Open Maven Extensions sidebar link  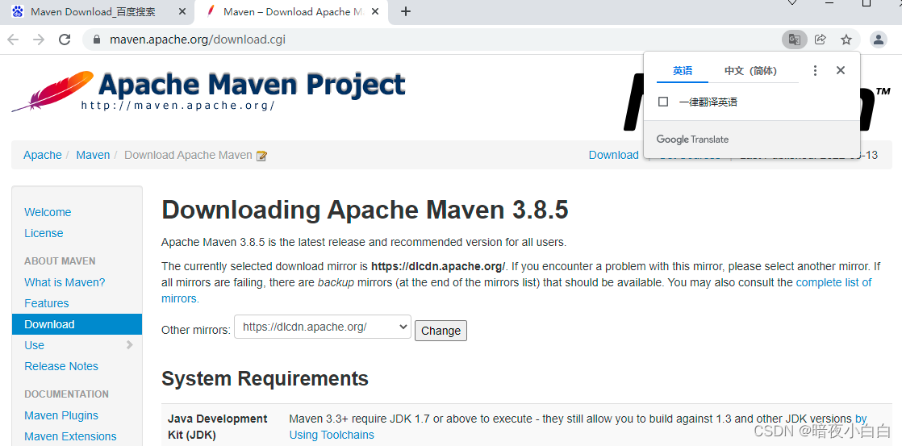70,436
